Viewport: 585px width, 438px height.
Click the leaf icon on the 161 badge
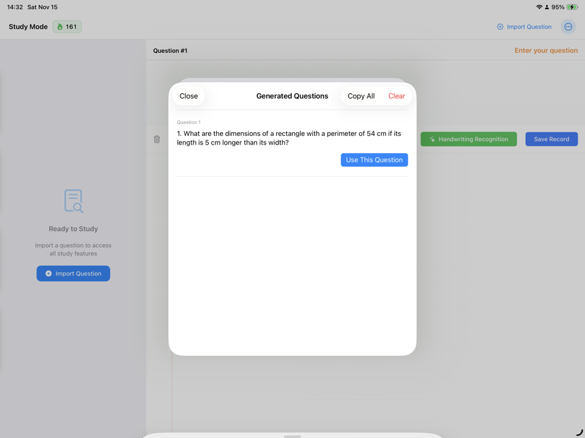click(x=60, y=26)
